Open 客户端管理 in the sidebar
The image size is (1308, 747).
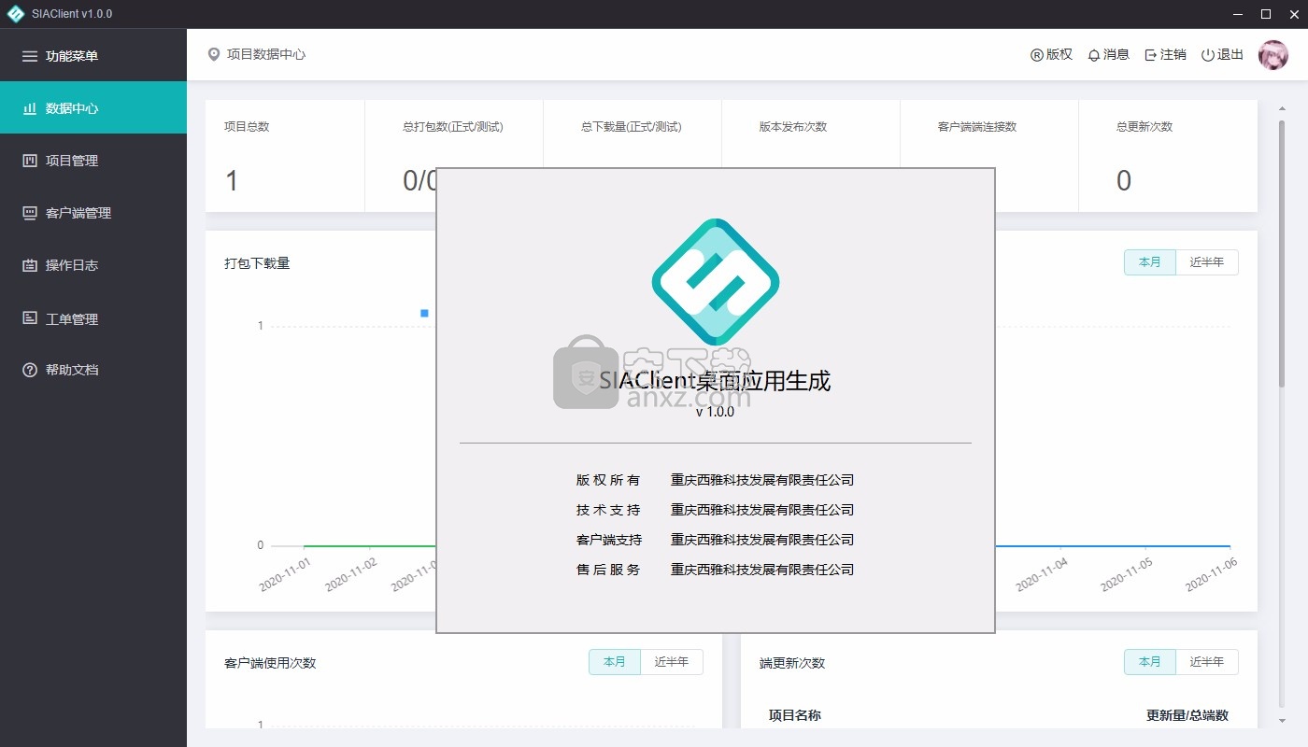point(93,213)
